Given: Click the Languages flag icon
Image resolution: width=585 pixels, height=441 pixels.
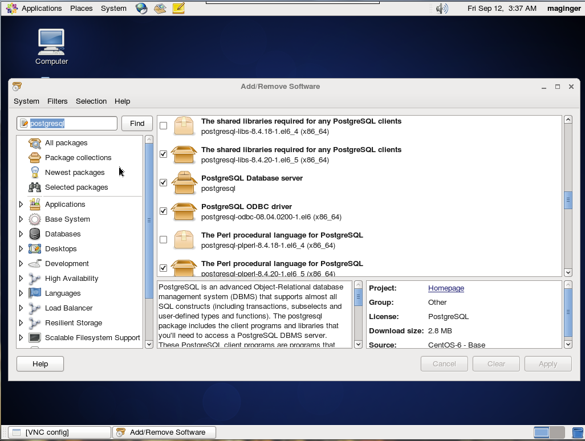Looking at the screenshot, I should (35, 293).
